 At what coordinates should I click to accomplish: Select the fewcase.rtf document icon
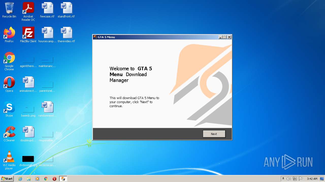(x=47, y=10)
